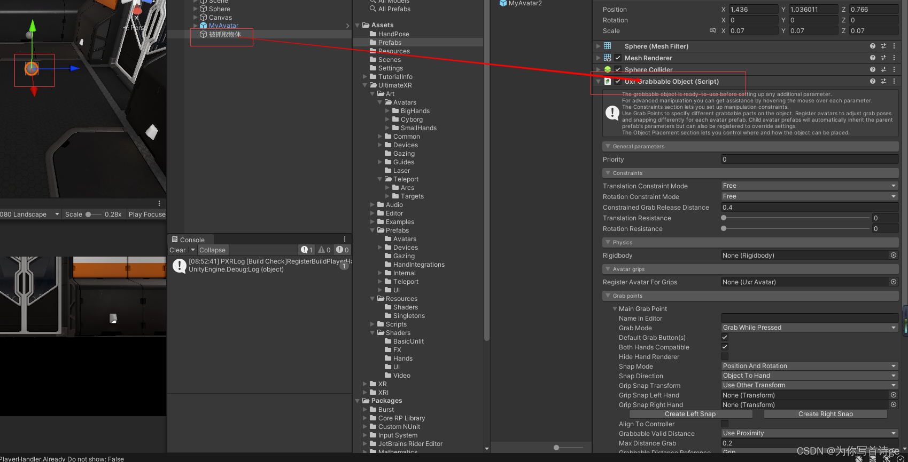This screenshot has width=908, height=462.
Task: Open Snap Mode dropdown
Action: tap(809, 366)
